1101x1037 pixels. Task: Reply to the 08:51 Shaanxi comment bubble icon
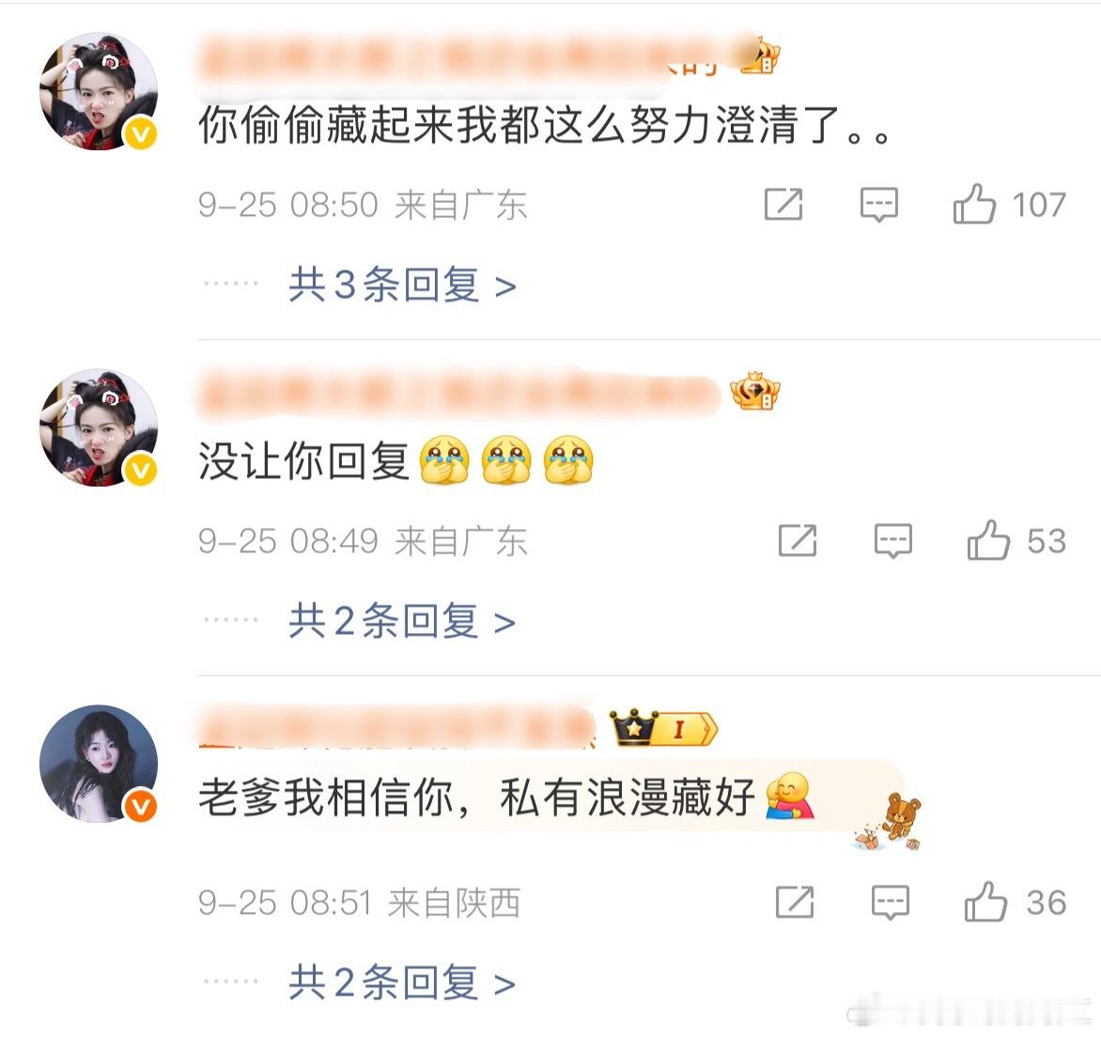point(891,903)
